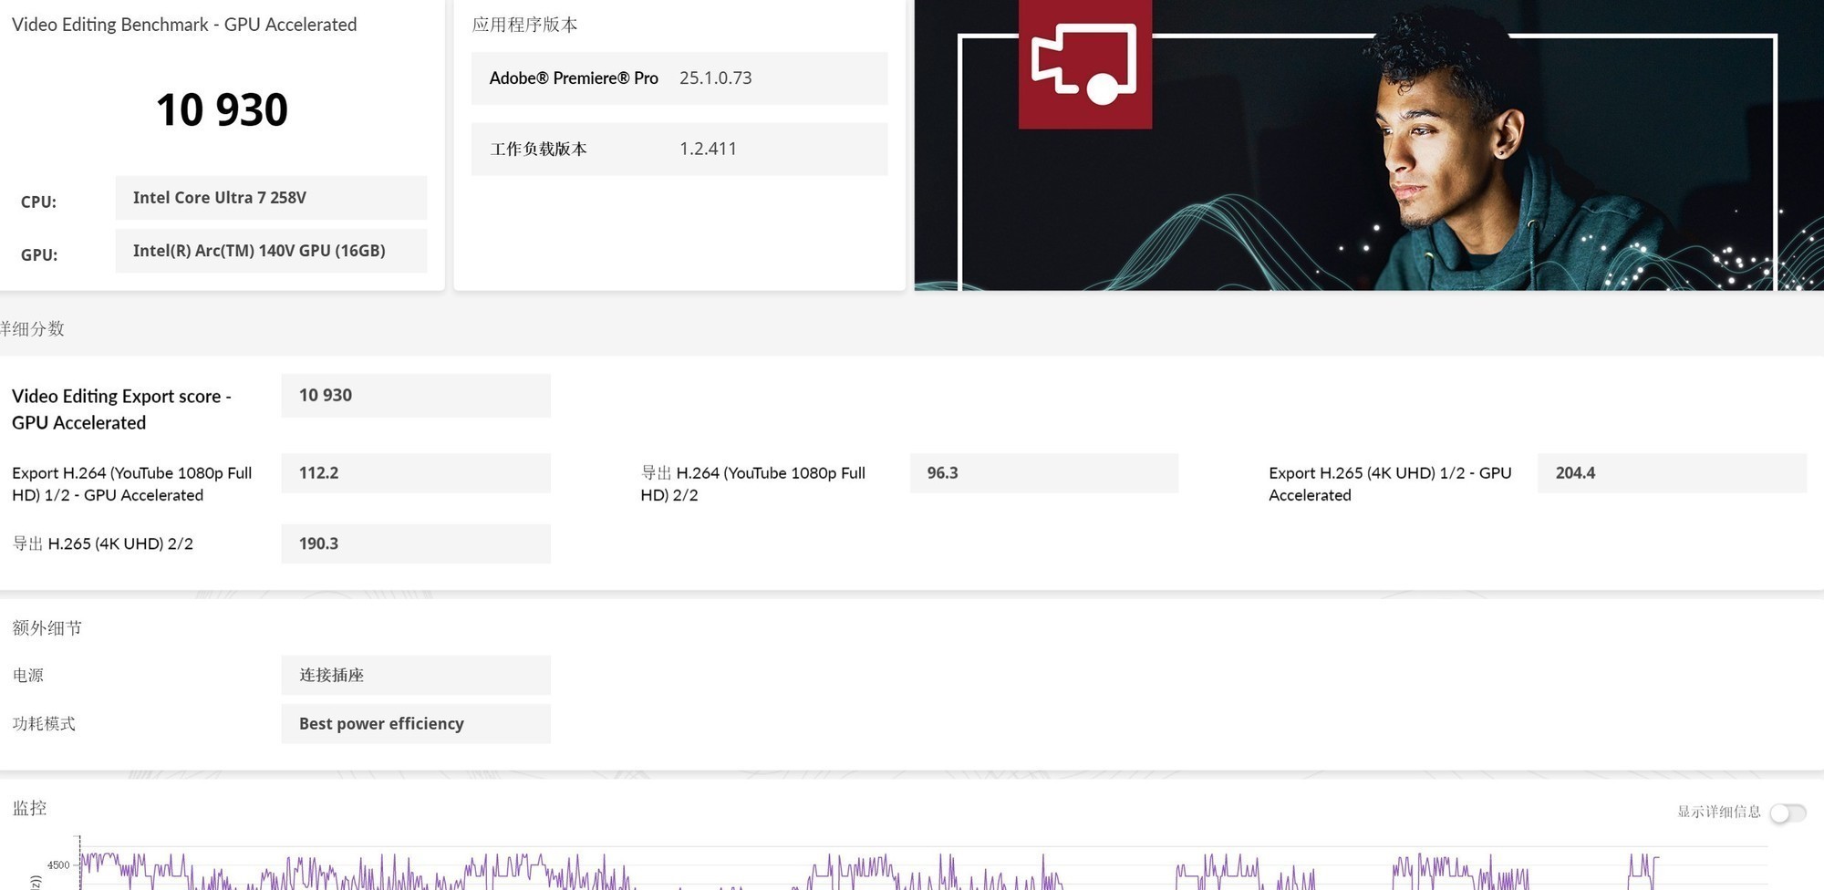Click the Intel Arc 140V GPU field
The height and width of the screenshot is (890, 1824).
(271, 251)
